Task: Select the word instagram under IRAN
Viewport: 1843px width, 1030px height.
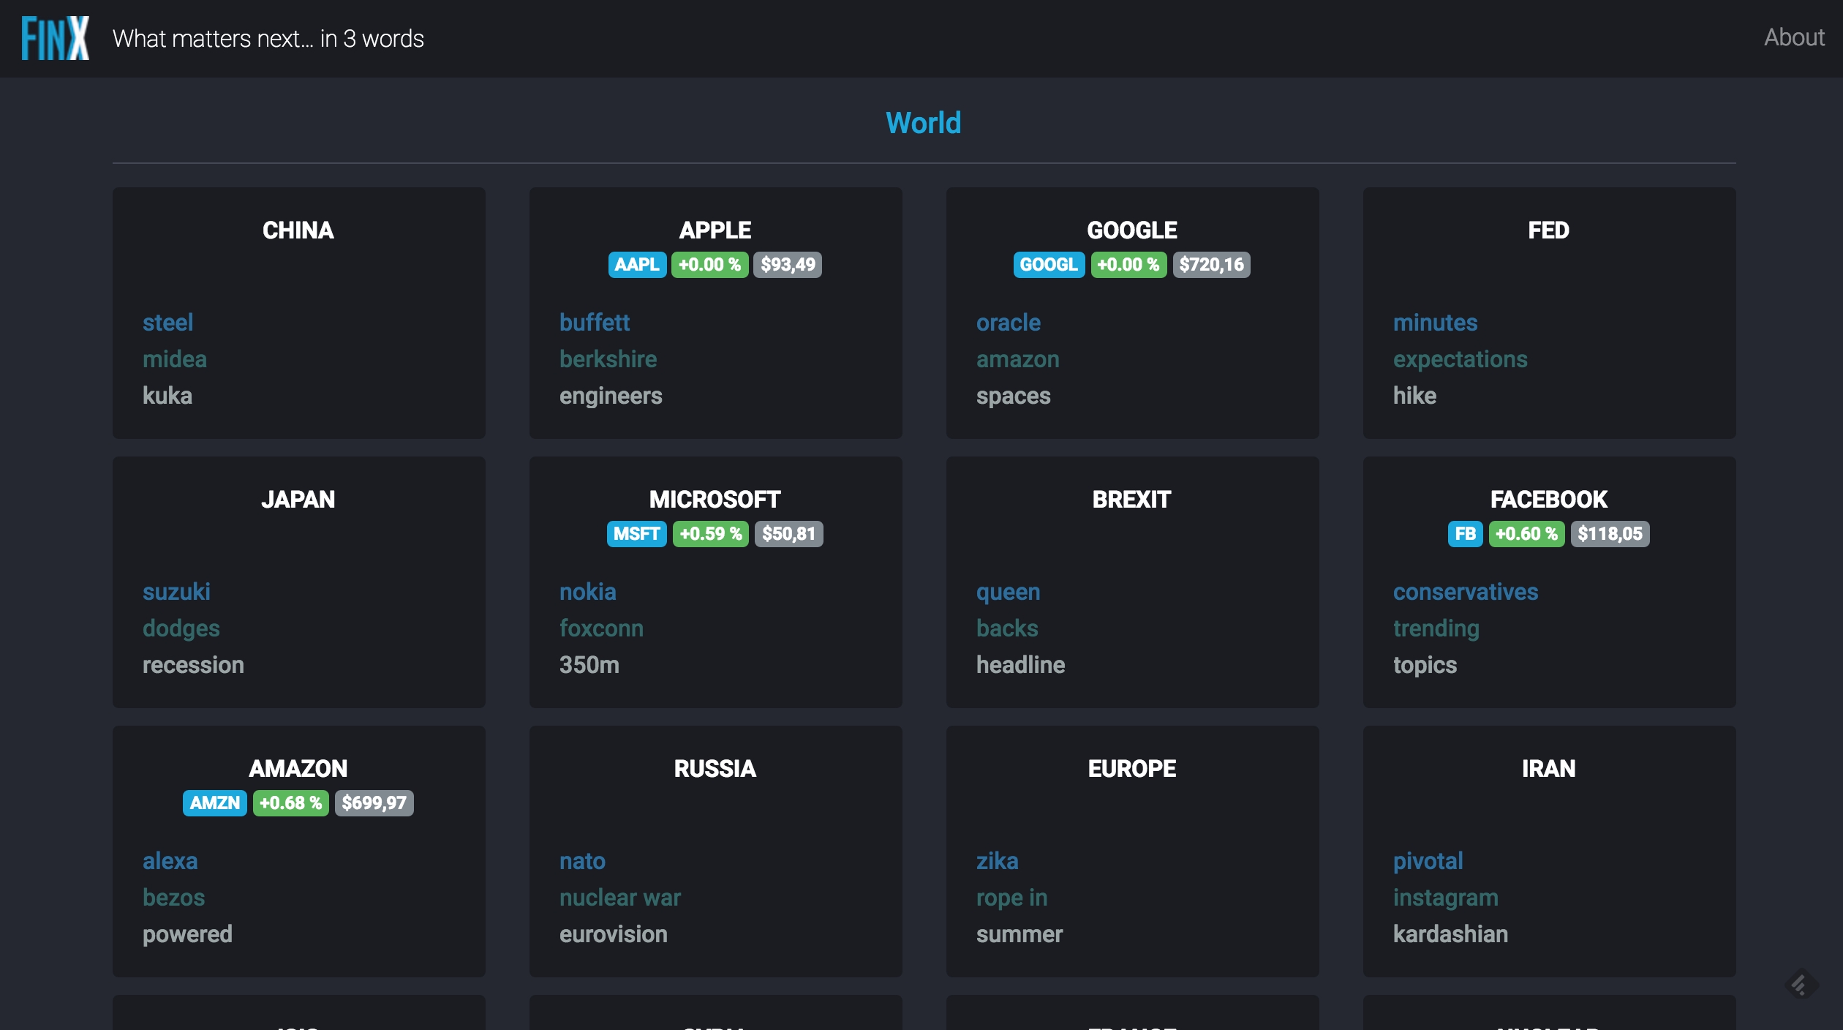Action: point(1446,898)
